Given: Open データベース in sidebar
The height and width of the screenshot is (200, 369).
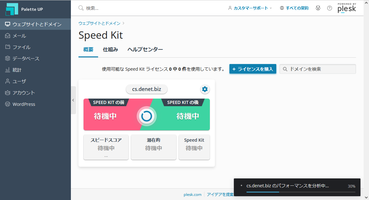Looking at the screenshot, I should (x=35, y=58).
